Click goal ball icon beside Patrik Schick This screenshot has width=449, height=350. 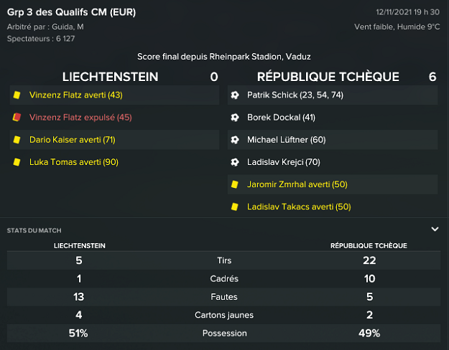tap(234, 95)
